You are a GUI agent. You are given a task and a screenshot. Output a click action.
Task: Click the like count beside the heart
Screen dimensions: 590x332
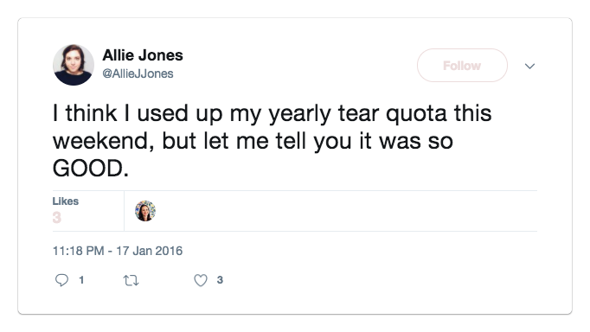(220, 280)
